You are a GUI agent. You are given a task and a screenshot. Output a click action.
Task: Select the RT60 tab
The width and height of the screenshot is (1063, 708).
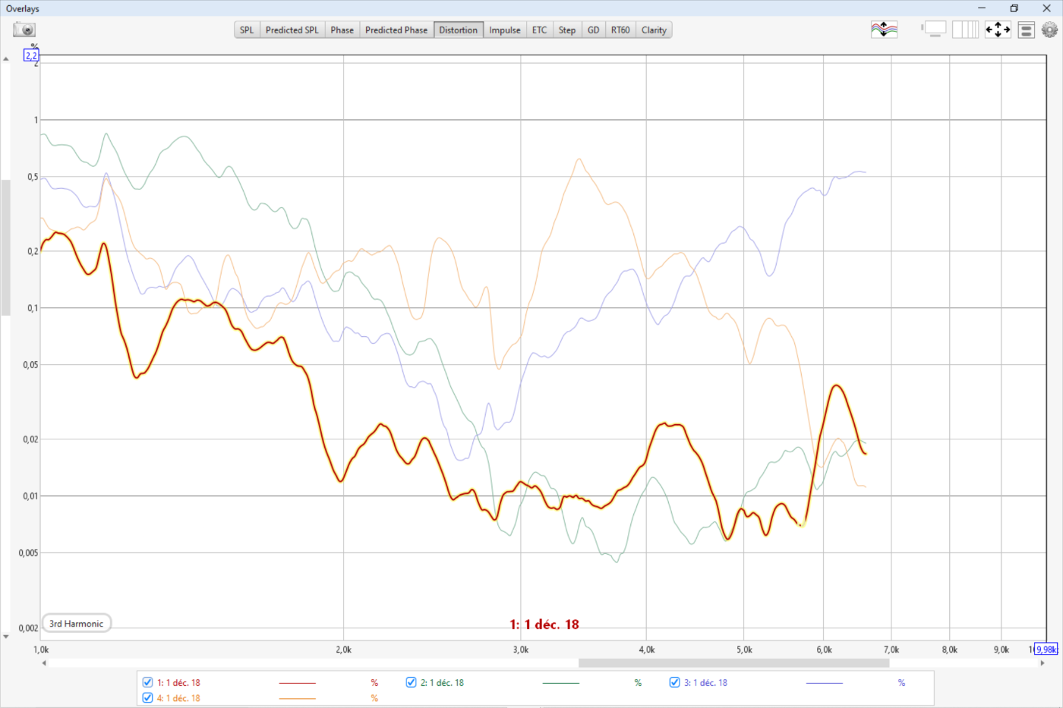pos(620,30)
